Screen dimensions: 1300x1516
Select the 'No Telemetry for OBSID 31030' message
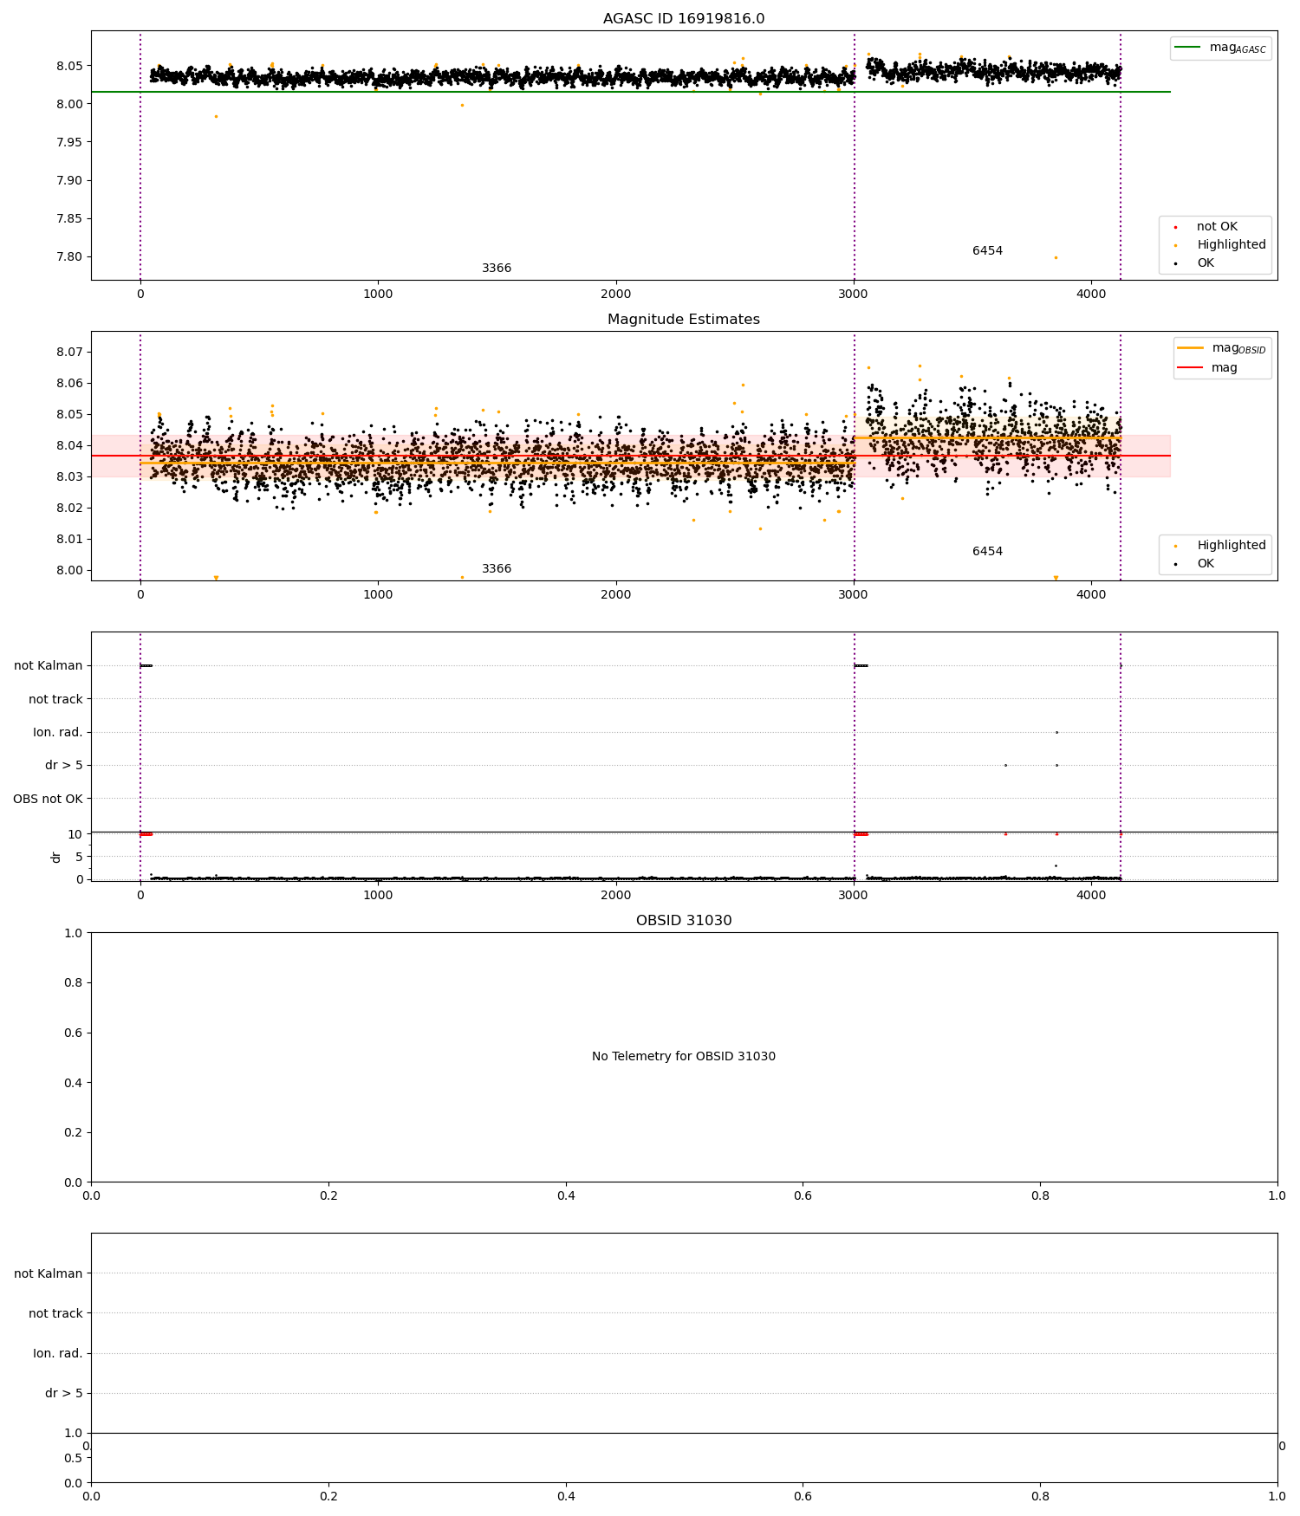(x=684, y=1057)
